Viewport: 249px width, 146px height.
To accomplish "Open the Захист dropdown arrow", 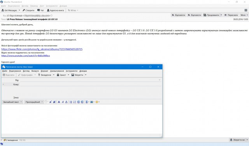I will pyautogui.click(x=68, y=75).
